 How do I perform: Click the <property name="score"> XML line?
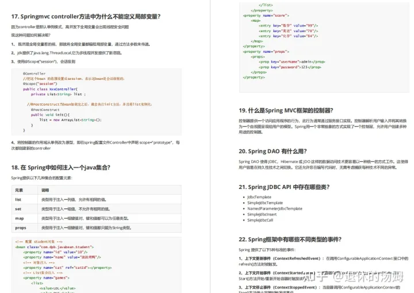(x=266, y=16)
